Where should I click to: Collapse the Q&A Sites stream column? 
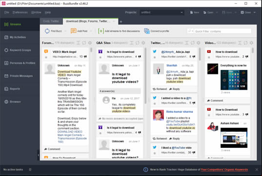(132, 43)
